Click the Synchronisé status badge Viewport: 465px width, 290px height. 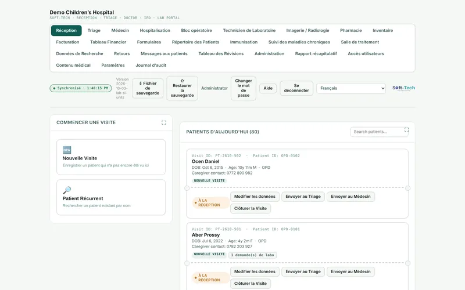point(81,88)
